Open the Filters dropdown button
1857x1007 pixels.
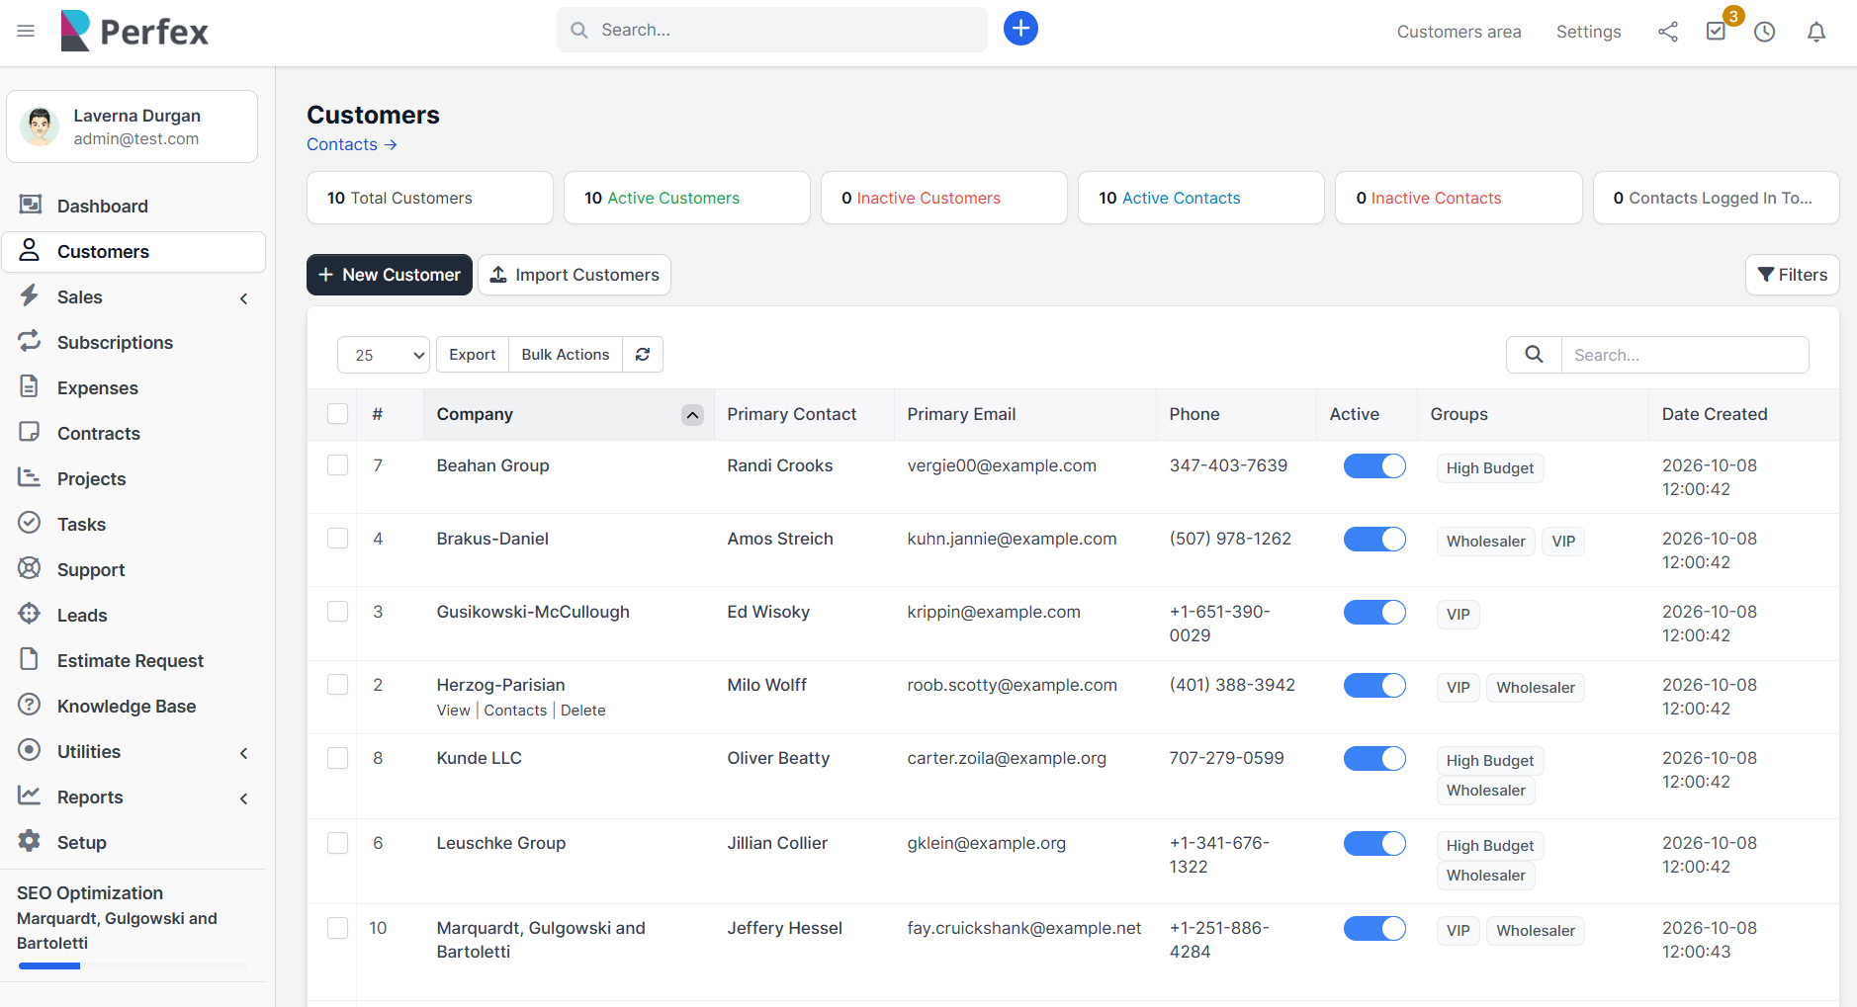(x=1792, y=275)
